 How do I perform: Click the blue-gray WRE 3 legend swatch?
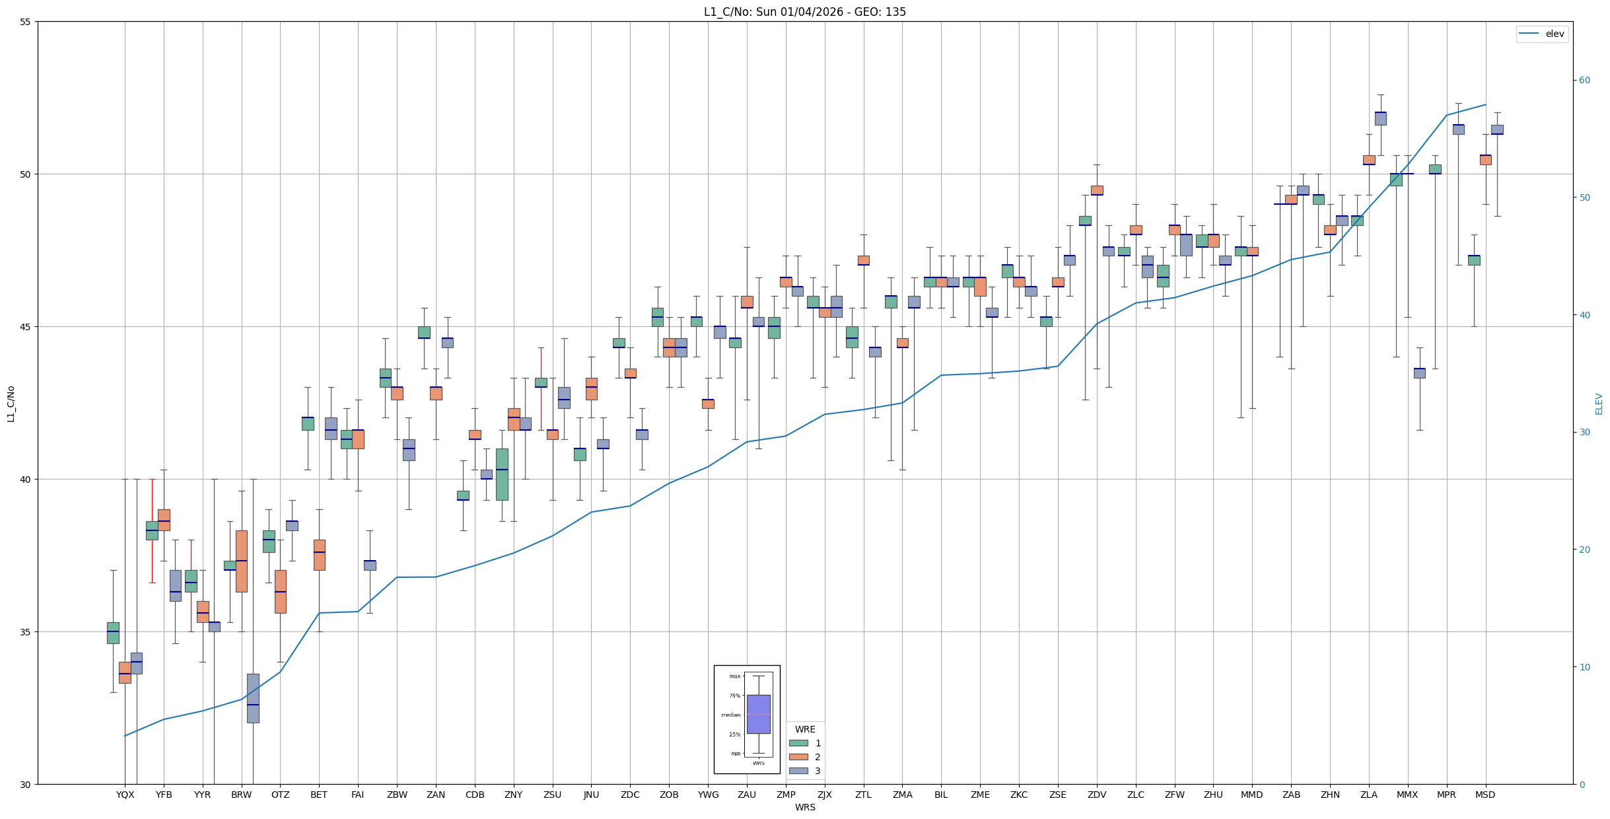tap(798, 771)
